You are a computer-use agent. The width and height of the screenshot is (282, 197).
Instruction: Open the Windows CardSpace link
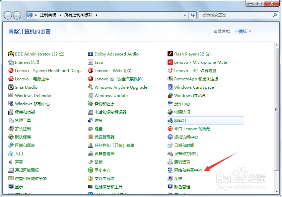click(x=194, y=87)
